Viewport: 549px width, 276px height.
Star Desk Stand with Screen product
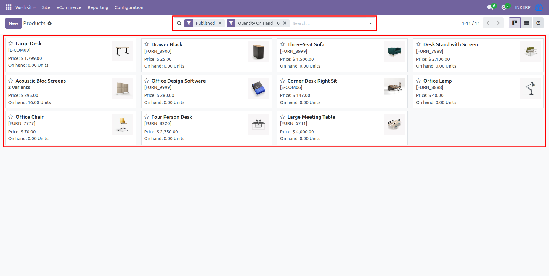[x=418, y=44]
